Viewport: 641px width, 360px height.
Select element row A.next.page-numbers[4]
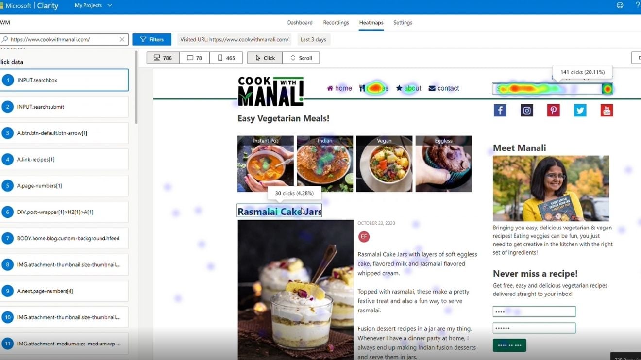64,291
